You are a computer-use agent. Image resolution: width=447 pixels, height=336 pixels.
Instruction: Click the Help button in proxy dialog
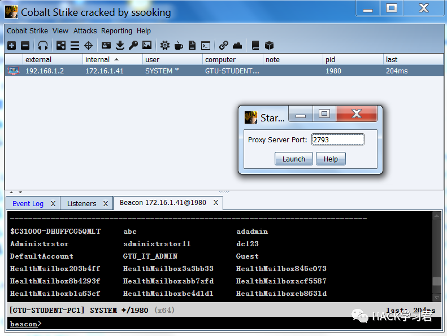[331, 159]
